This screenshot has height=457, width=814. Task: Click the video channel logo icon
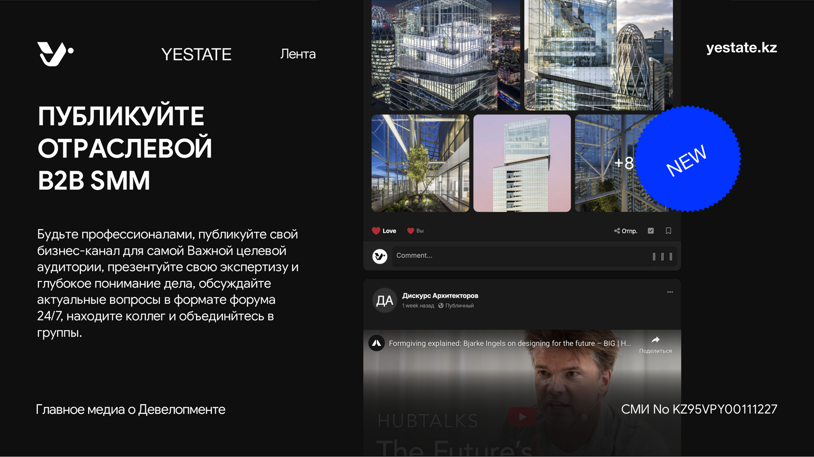click(x=376, y=343)
